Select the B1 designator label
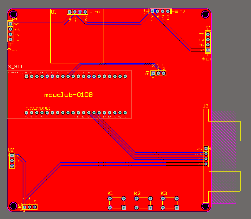This screenshot has width=251, height=219. point(147,73)
